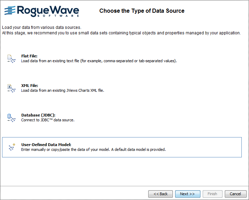Screen dimensions: 249x200
Task: Click the "Choose the Type of Data Source" heading
Action: 142,11
